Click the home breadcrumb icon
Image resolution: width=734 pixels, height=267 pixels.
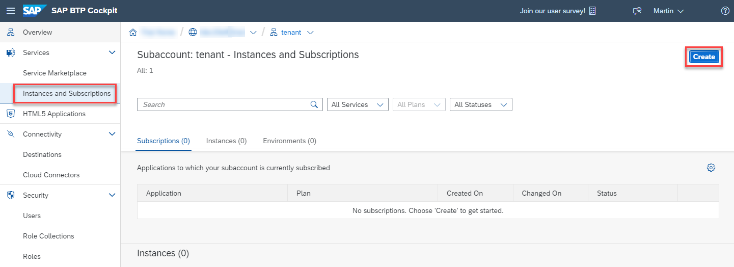click(133, 32)
